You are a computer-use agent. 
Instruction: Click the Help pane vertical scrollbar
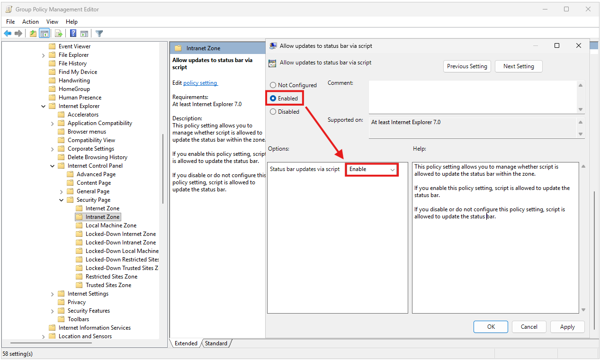tap(583, 237)
